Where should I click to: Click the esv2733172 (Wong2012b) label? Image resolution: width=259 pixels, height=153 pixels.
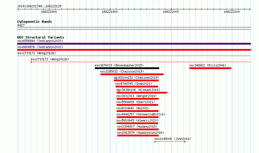pos(50,59)
